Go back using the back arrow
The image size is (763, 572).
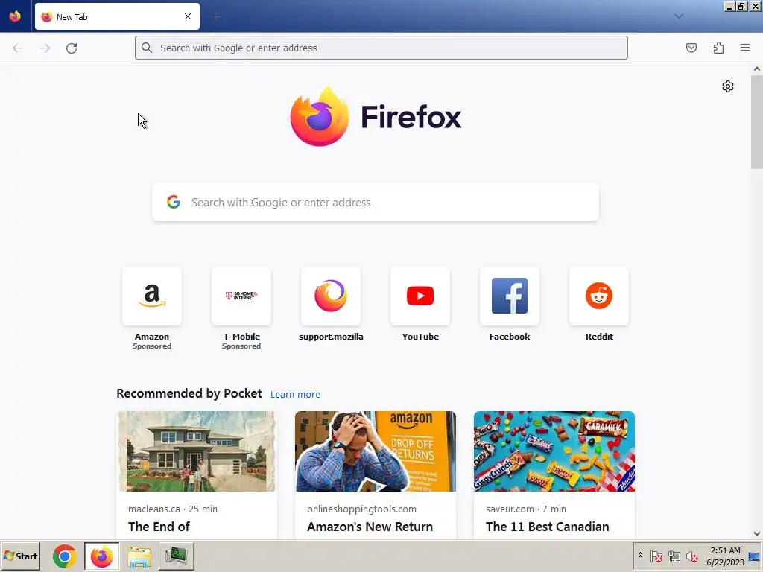pos(18,48)
